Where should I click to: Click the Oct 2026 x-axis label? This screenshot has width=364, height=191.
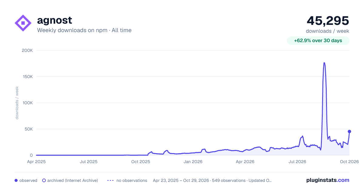tap(349, 162)
